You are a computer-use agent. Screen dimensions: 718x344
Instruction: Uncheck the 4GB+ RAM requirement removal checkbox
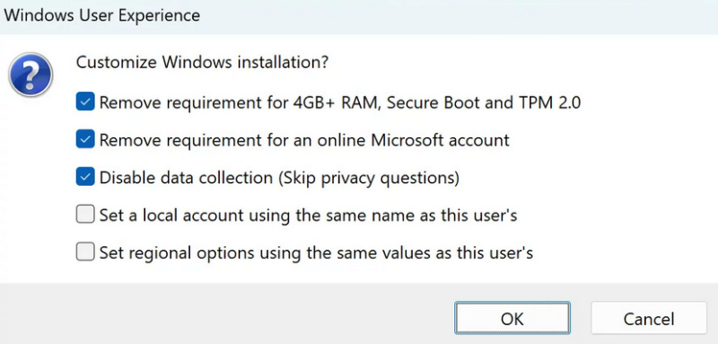(x=85, y=101)
